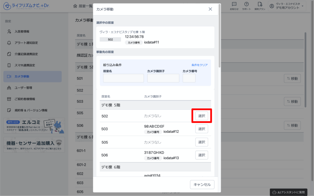Screen dimensions: 314x196
Task: Click the キャンセル button
Action: 202,185
